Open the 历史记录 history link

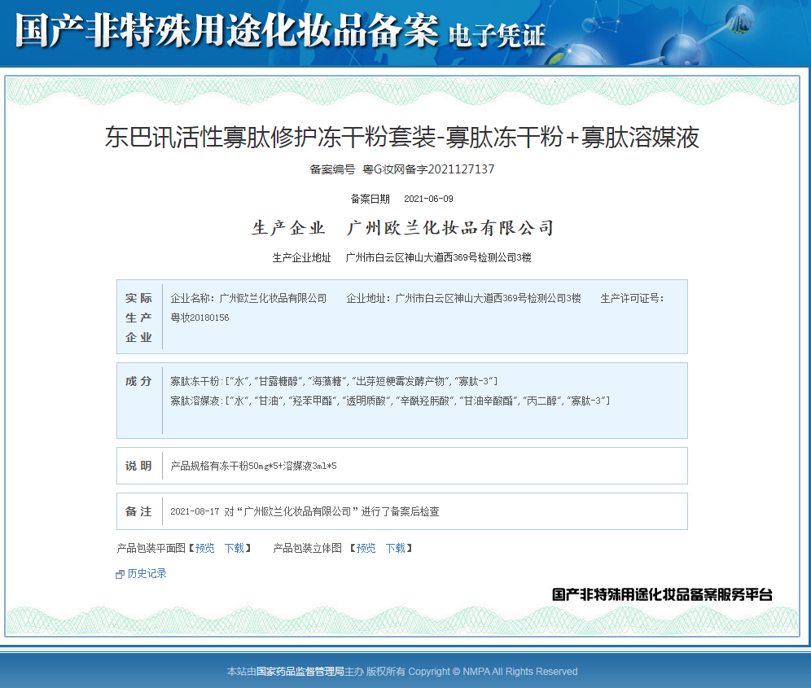pos(147,574)
